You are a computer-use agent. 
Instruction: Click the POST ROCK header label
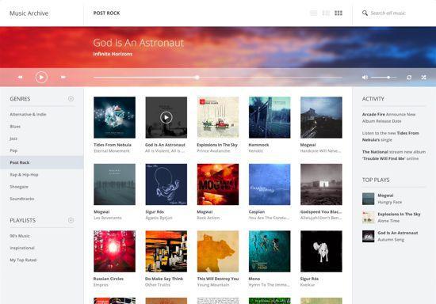point(106,13)
